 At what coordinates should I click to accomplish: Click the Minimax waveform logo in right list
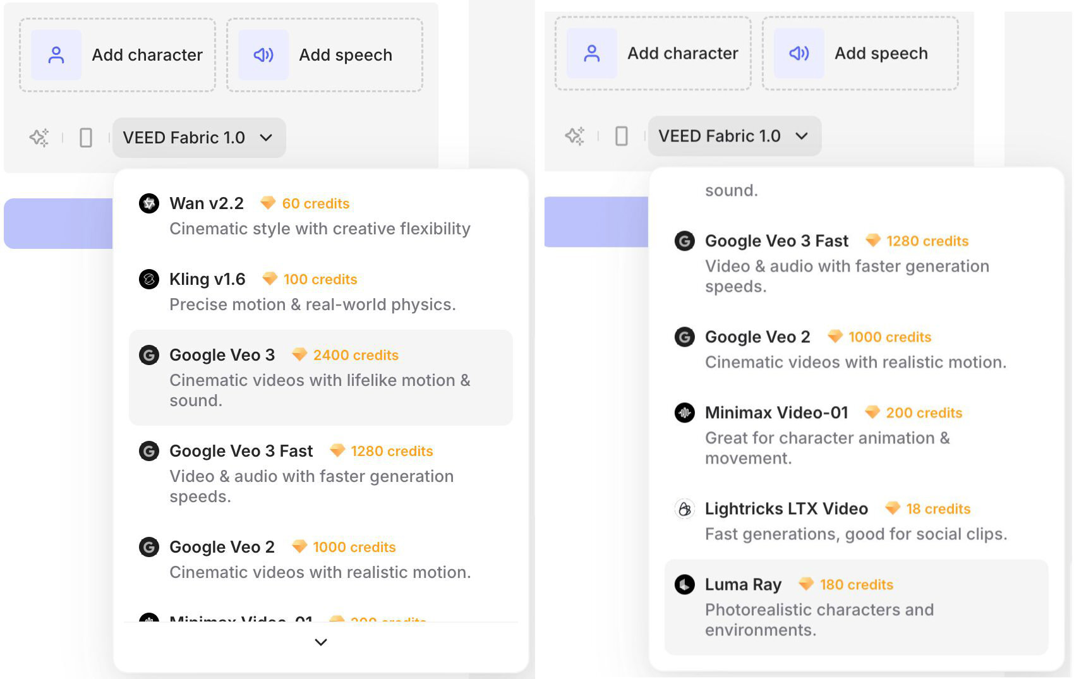click(685, 412)
